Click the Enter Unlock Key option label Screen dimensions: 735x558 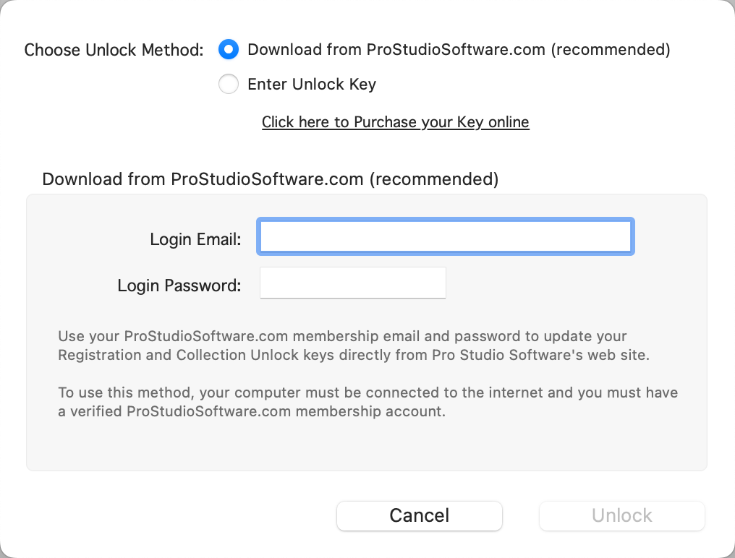[x=312, y=85]
